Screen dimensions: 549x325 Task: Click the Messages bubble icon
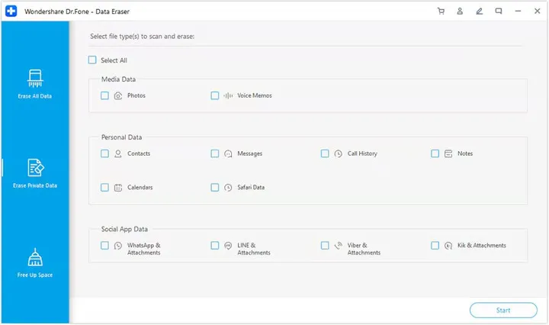tap(228, 154)
